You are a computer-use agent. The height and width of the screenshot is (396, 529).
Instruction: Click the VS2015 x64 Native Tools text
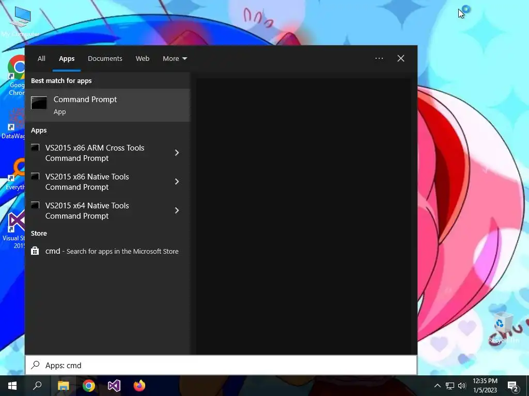(87, 210)
